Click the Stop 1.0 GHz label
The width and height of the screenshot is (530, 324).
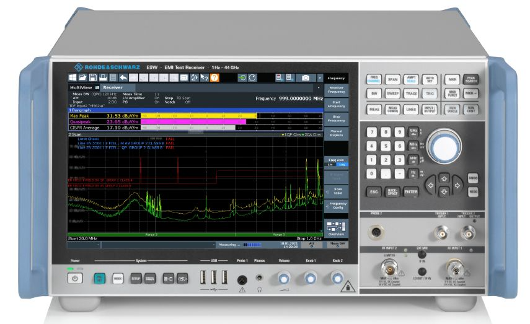pos(309,239)
